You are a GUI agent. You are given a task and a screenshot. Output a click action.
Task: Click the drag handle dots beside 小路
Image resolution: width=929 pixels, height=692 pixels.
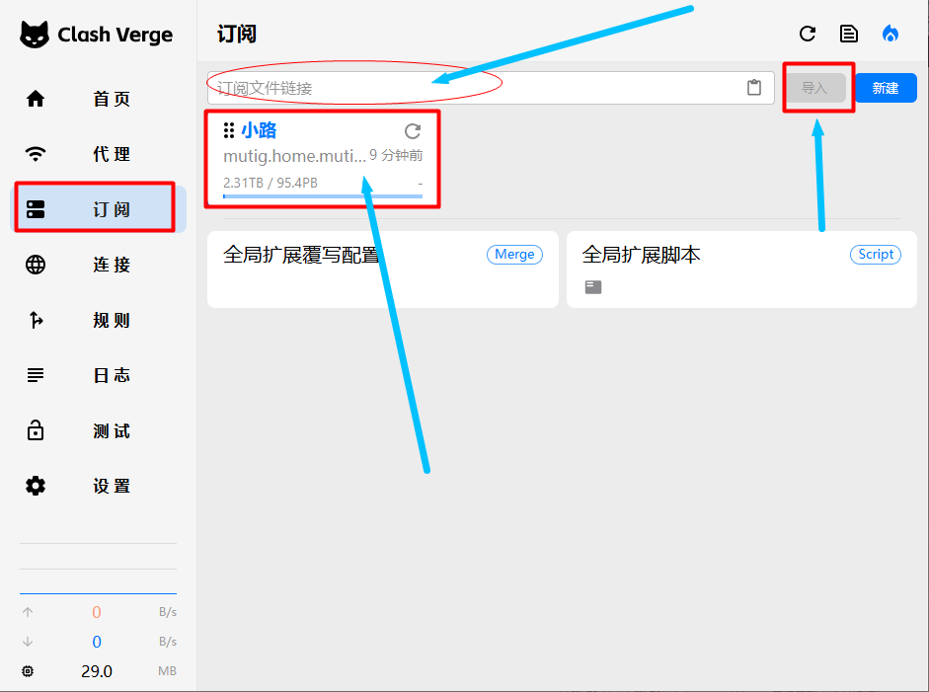click(x=229, y=130)
